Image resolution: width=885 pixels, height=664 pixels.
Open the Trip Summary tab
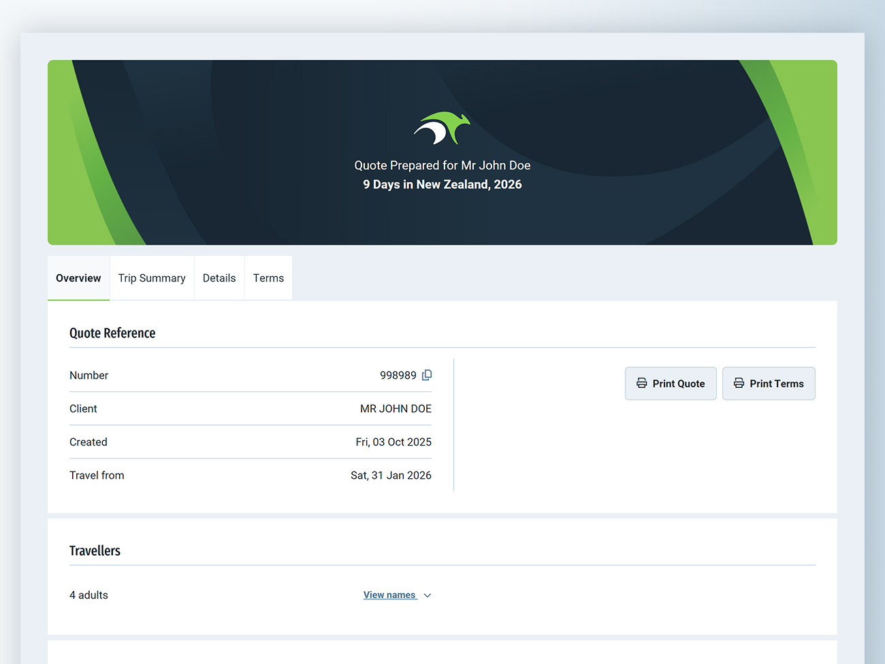(152, 278)
